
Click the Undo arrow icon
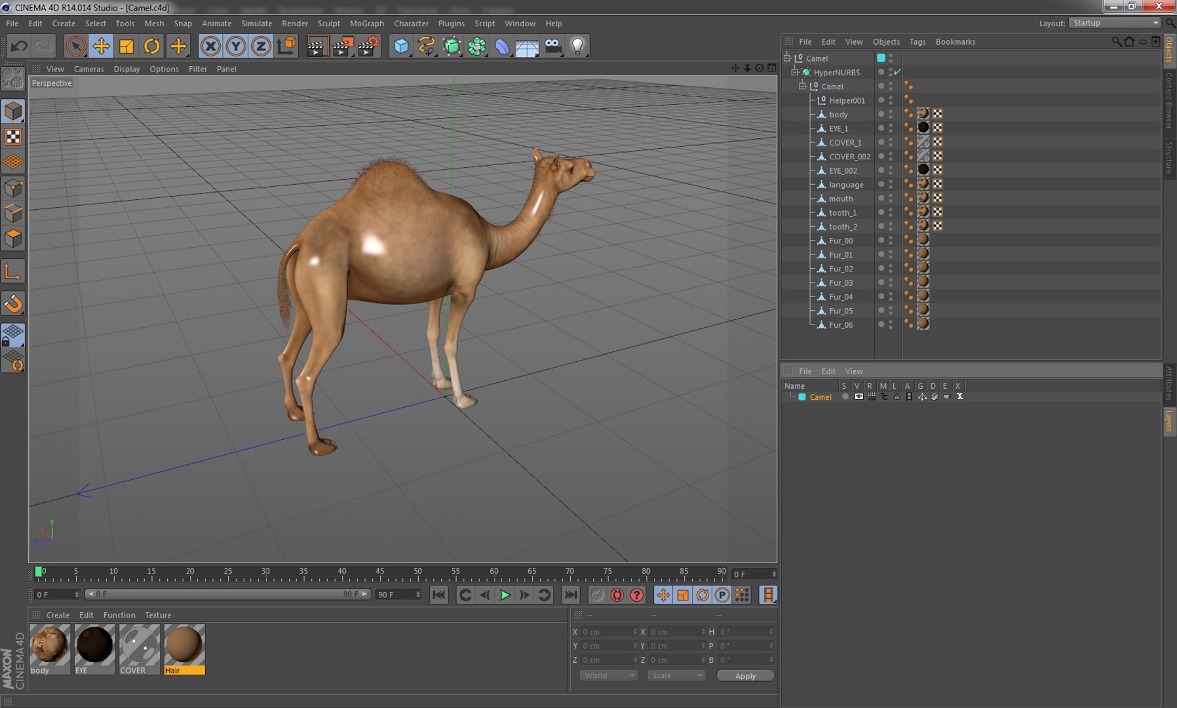point(19,46)
